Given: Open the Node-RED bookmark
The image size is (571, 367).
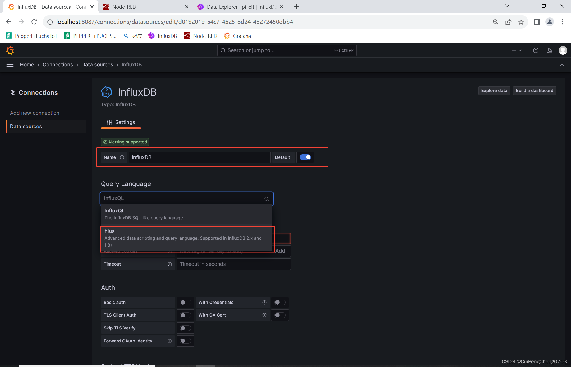Looking at the screenshot, I should (x=200, y=36).
